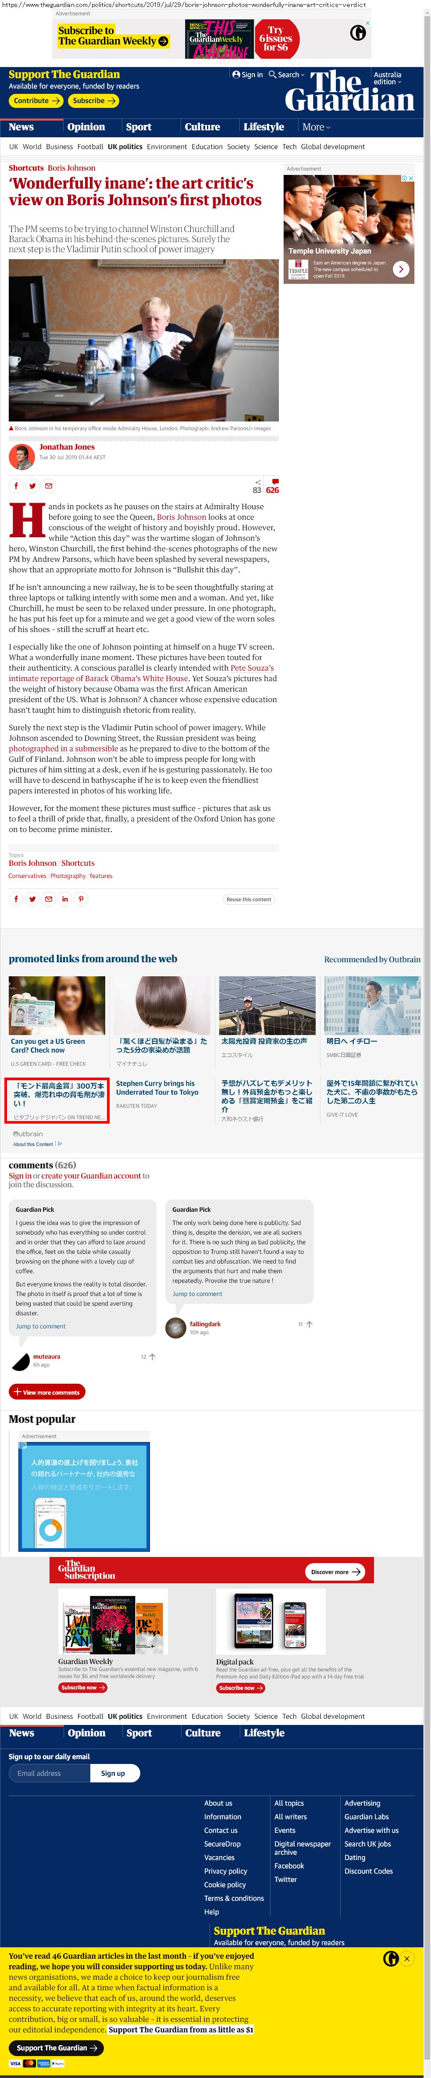Select UK politics in top subnavigation

point(125,147)
